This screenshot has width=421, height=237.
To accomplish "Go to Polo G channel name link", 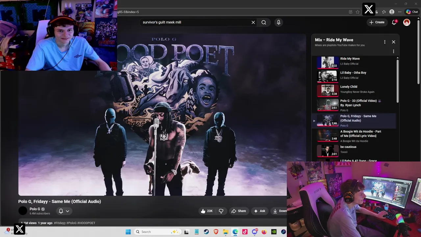I will (35, 209).
